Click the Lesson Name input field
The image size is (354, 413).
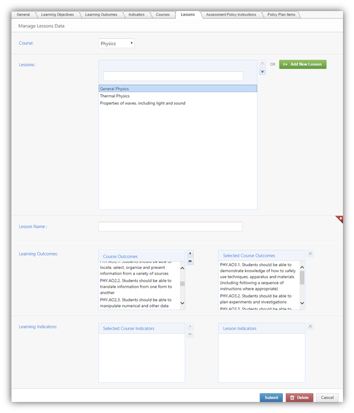click(x=170, y=226)
